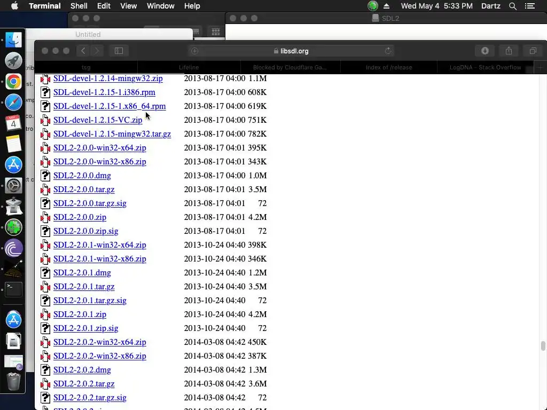The width and height of the screenshot is (547, 410).
Task: Open Terminal icon in the Dock
Action: click(x=13, y=289)
